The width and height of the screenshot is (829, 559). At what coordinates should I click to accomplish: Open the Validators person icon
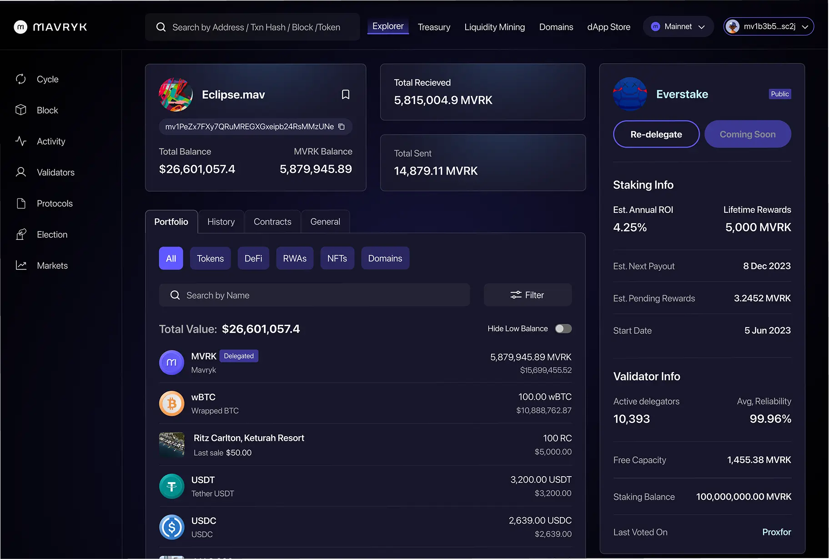click(x=21, y=172)
